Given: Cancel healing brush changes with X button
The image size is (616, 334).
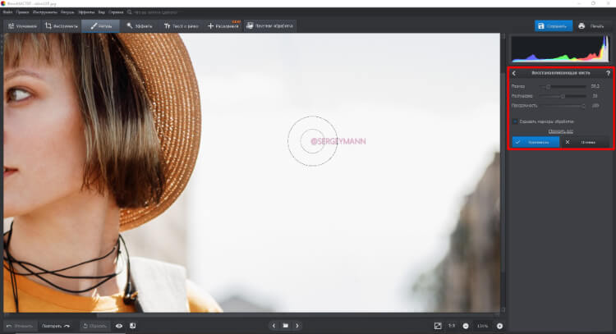Looking at the screenshot, I should coord(586,141).
